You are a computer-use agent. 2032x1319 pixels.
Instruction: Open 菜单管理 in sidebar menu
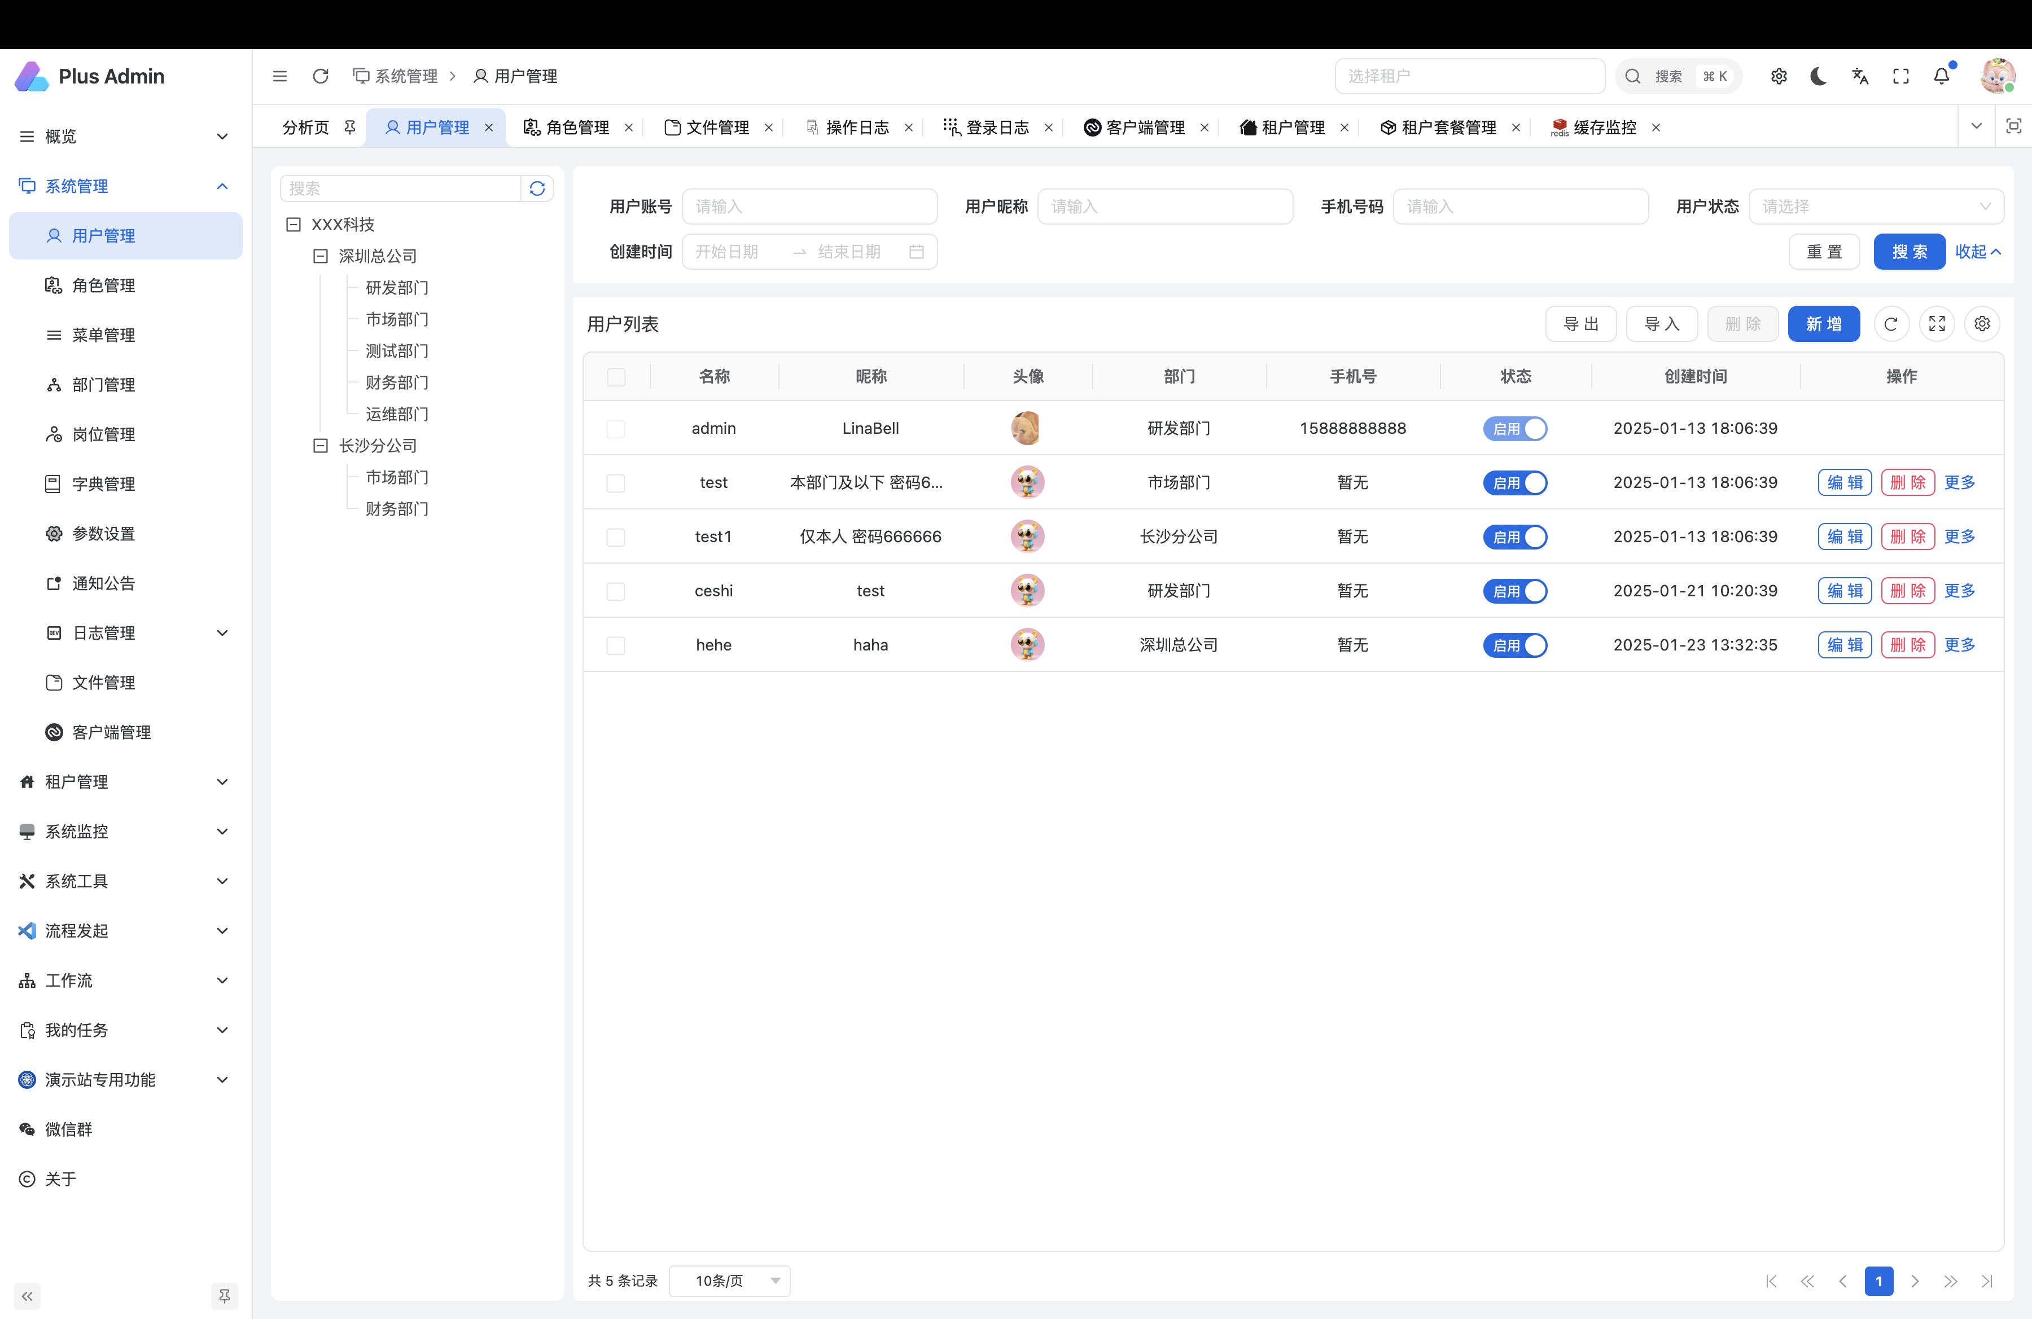tap(103, 335)
